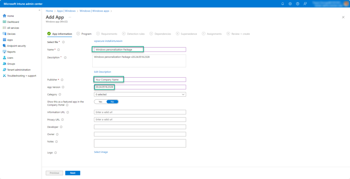Click the Description text area
The height and width of the screenshot is (179, 350).
139,61
